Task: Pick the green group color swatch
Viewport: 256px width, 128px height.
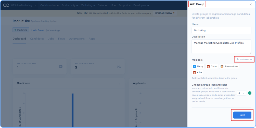Action: (250, 93)
